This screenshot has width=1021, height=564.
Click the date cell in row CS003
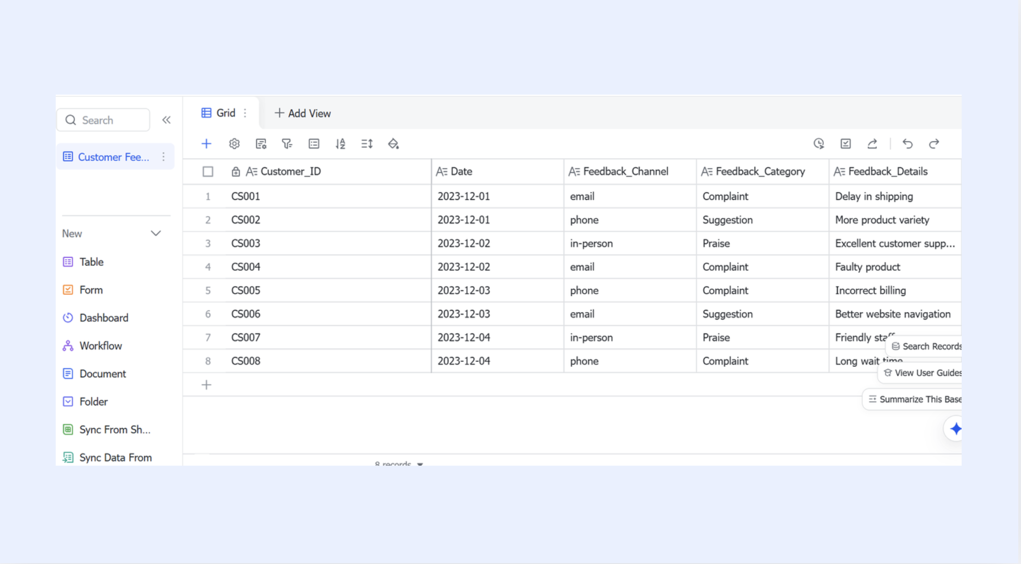[x=497, y=243]
